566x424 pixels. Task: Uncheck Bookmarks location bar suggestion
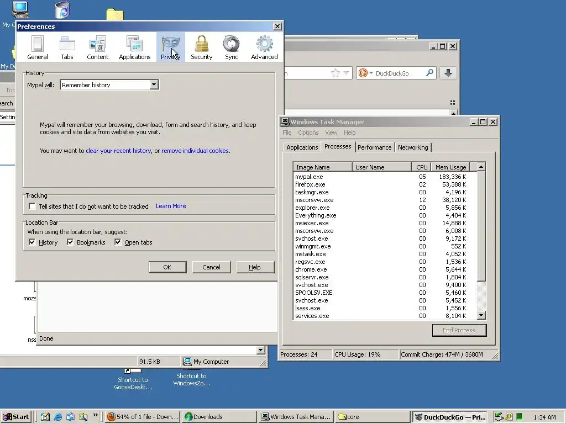click(70, 242)
